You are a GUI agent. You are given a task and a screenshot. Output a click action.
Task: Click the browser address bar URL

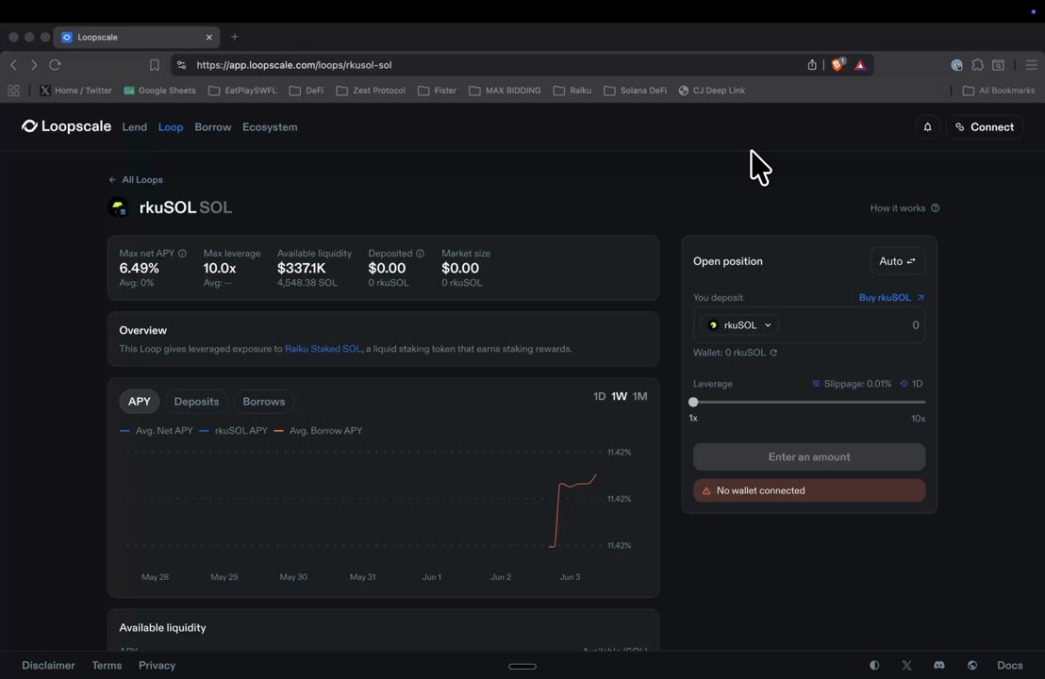pyautogui.click(x=294, y=65)
